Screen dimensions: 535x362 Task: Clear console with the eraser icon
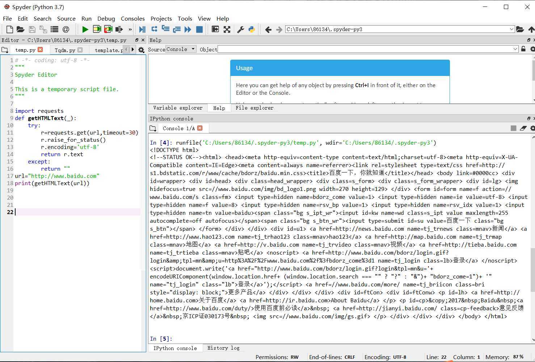523,128
